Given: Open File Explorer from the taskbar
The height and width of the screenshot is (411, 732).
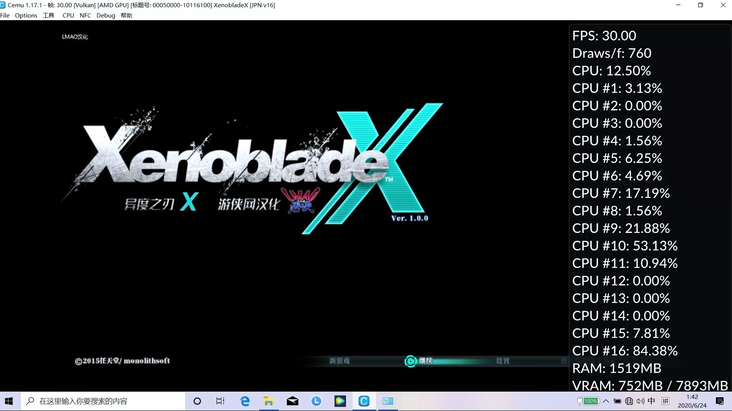Looking at the screenshot, I should 268,401.
